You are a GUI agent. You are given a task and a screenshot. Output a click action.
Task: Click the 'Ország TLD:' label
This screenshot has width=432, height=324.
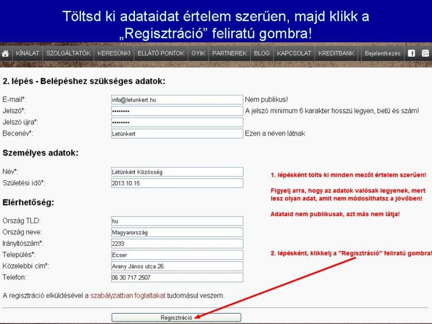(21, 221)
